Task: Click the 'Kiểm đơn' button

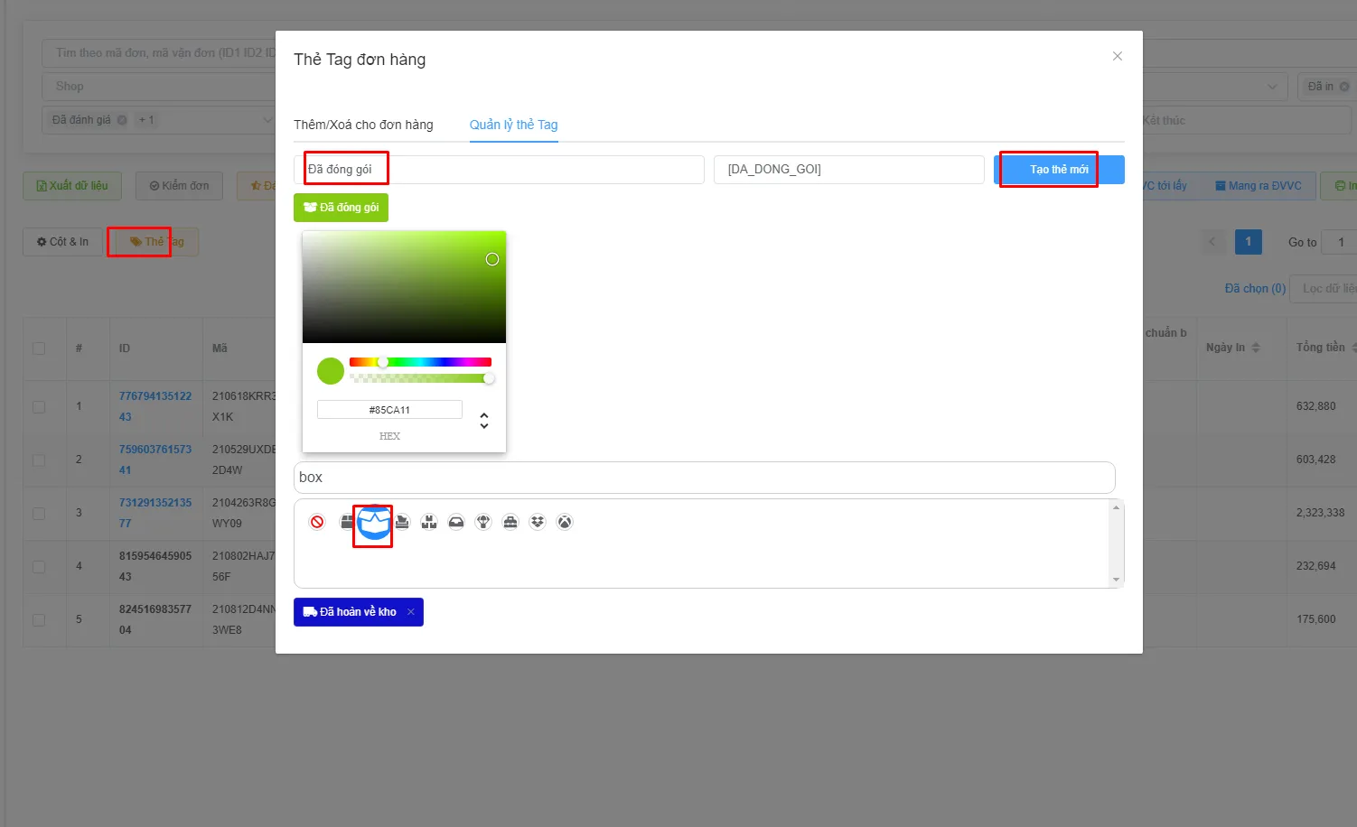Action: click(x=179, y=186)
